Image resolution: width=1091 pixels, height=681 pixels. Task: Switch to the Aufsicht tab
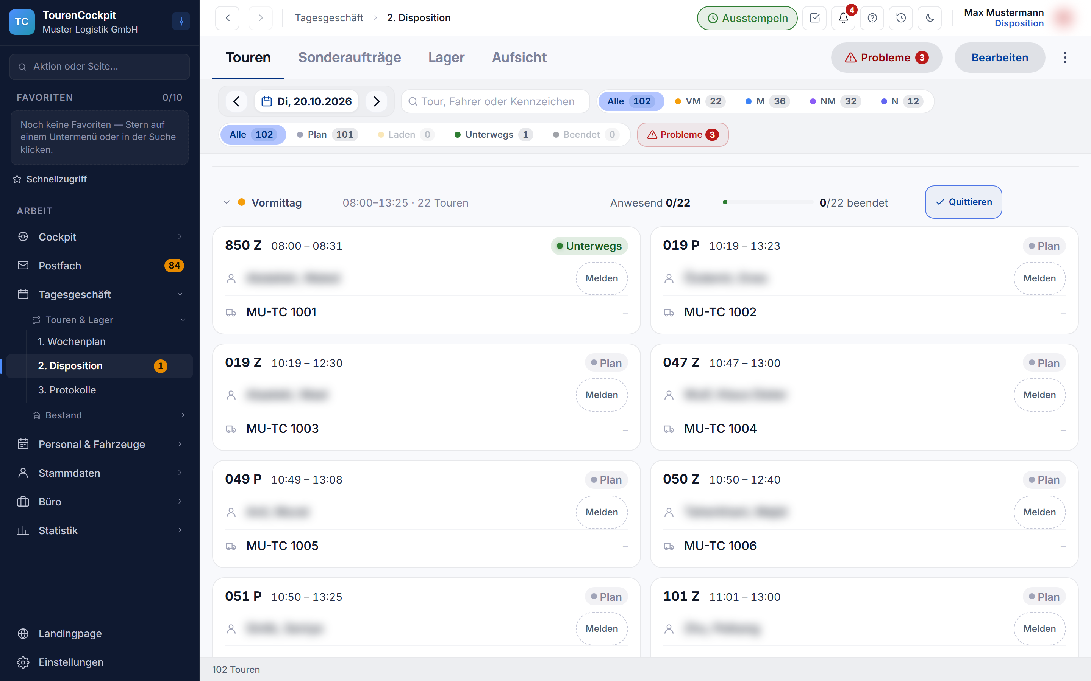point(519,58)
